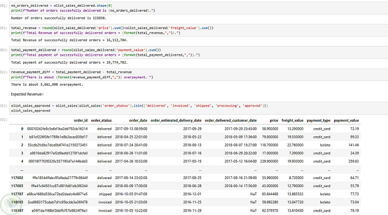The width and height of the screenshot is (388, 215).
Task: Click order date 2018-07-24 20:41:00
Action: click(131, 145)
